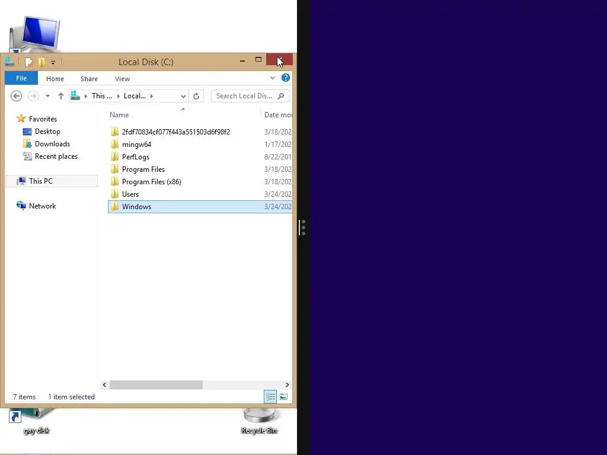The width and height of the screenshot is (607, 455).
Task: Sort by the Name column header
Action: (119, 114)
